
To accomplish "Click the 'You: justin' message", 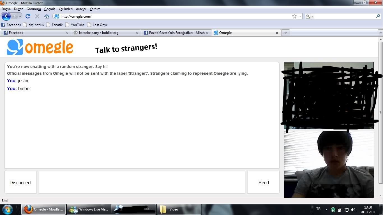I will click(17, 81).
